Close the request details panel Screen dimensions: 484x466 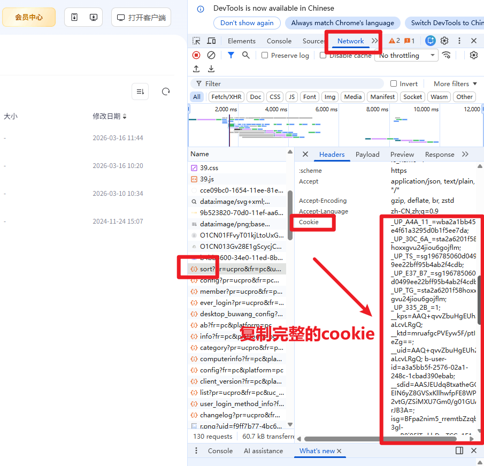pyautogui.click(x=305, y=154)
